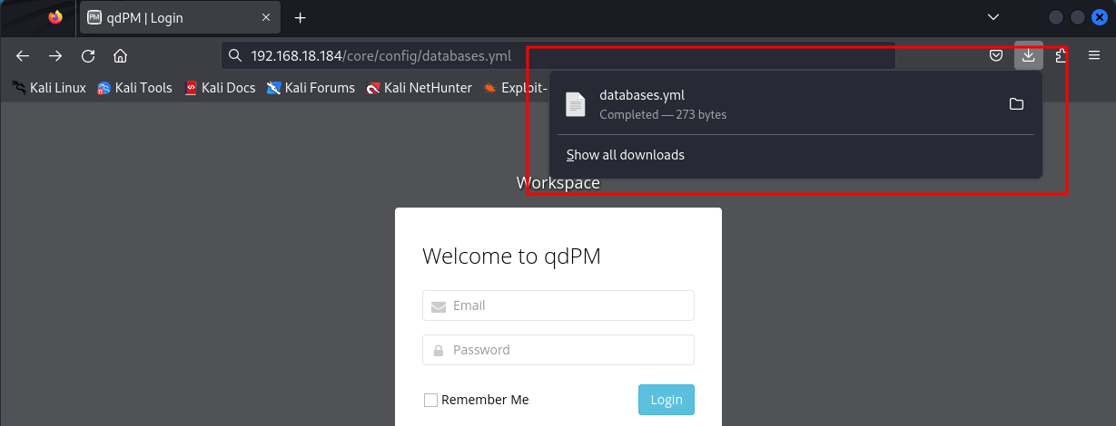Expand the list all tabs dropdown
1116x426 pixels.
click(993, 17)
